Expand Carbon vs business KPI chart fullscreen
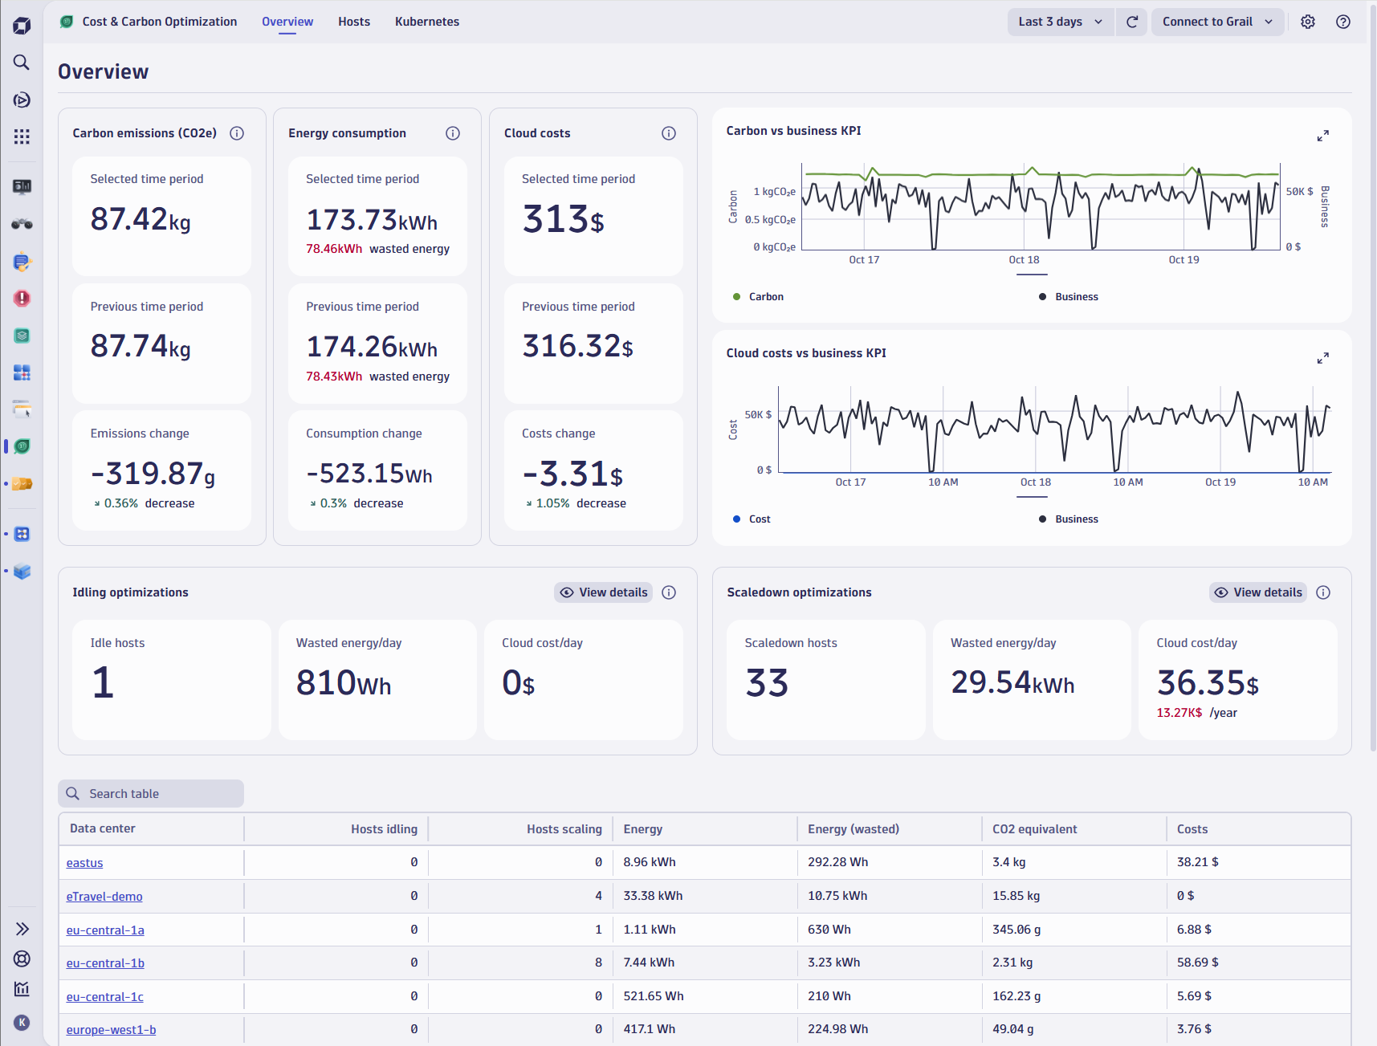The image size is (1377, 1046). coord(1322,136)
